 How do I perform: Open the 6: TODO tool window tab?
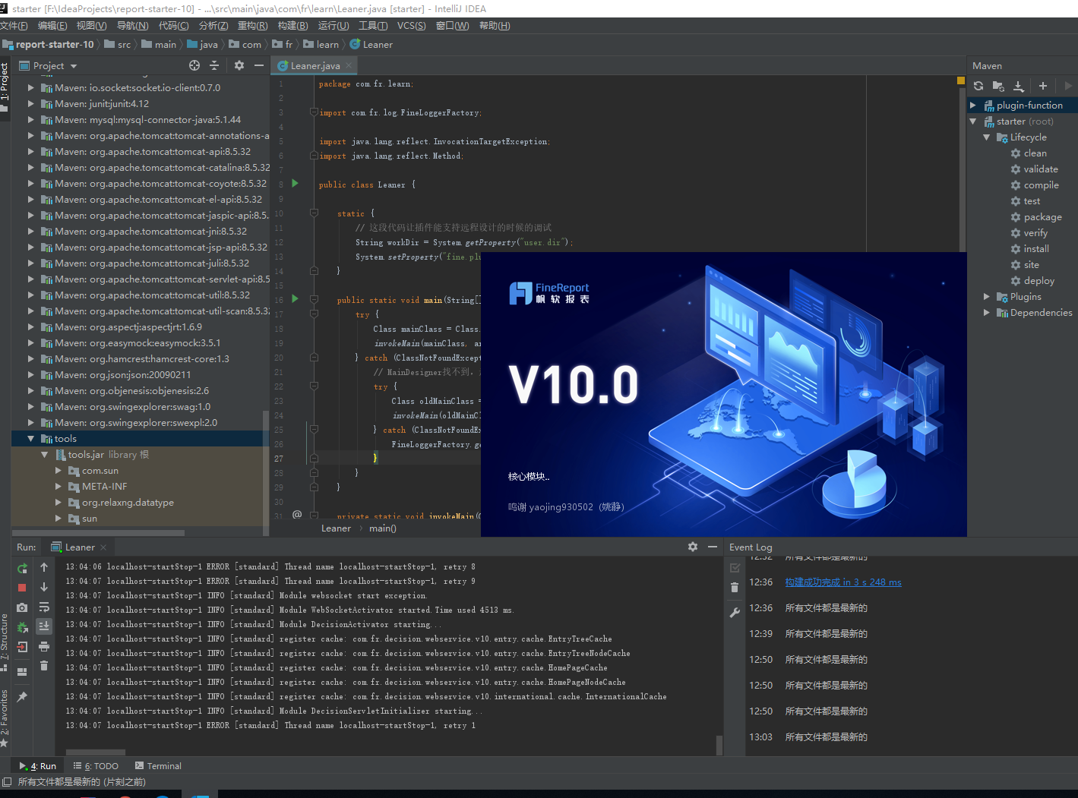click(96, 766)
